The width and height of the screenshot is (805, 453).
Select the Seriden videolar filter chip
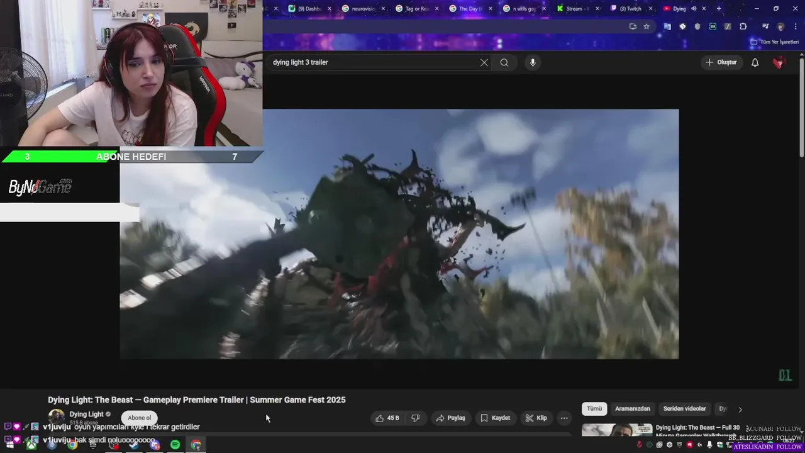[x=684, y=409]
